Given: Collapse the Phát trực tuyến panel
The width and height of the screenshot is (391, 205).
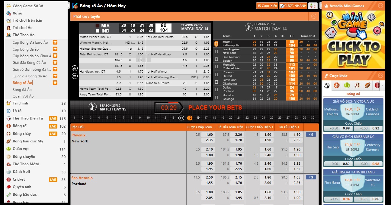Looking at the screenshot, I should coord(314,17).
